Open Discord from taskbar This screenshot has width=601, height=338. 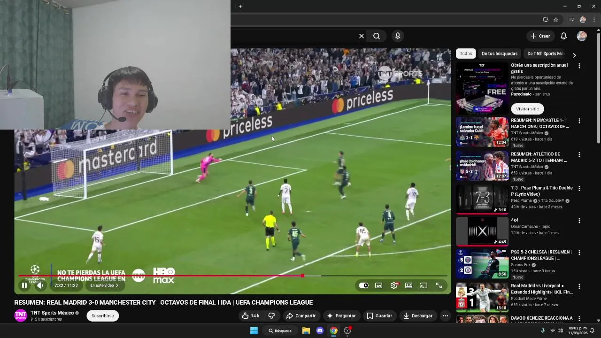click(320, 330)
